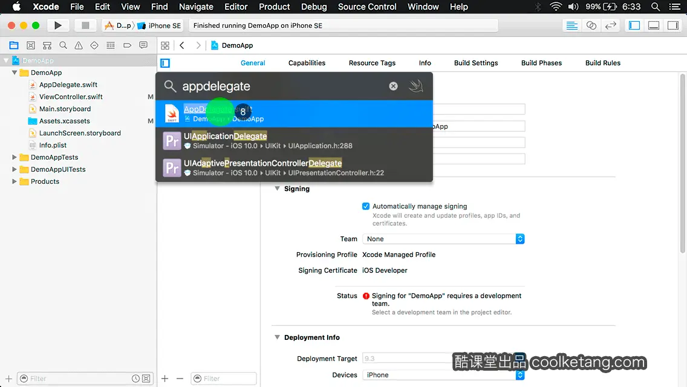
Task: Switch to the Build Phases tab
Action: coord(541,63)
